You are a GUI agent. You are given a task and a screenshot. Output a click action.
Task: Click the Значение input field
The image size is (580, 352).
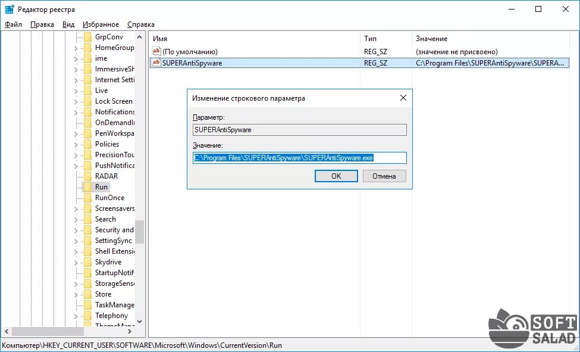point(300,158)
